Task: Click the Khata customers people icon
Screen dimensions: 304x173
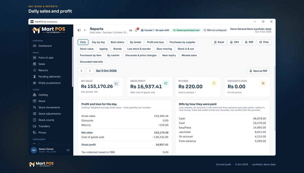Action: pyautogui.click(x=35, y=83)
